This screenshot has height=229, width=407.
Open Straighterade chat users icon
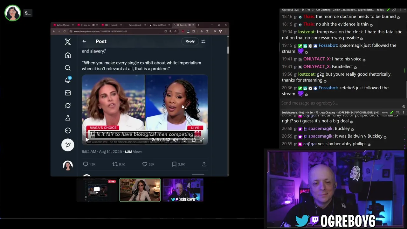[x=397, y=113]
